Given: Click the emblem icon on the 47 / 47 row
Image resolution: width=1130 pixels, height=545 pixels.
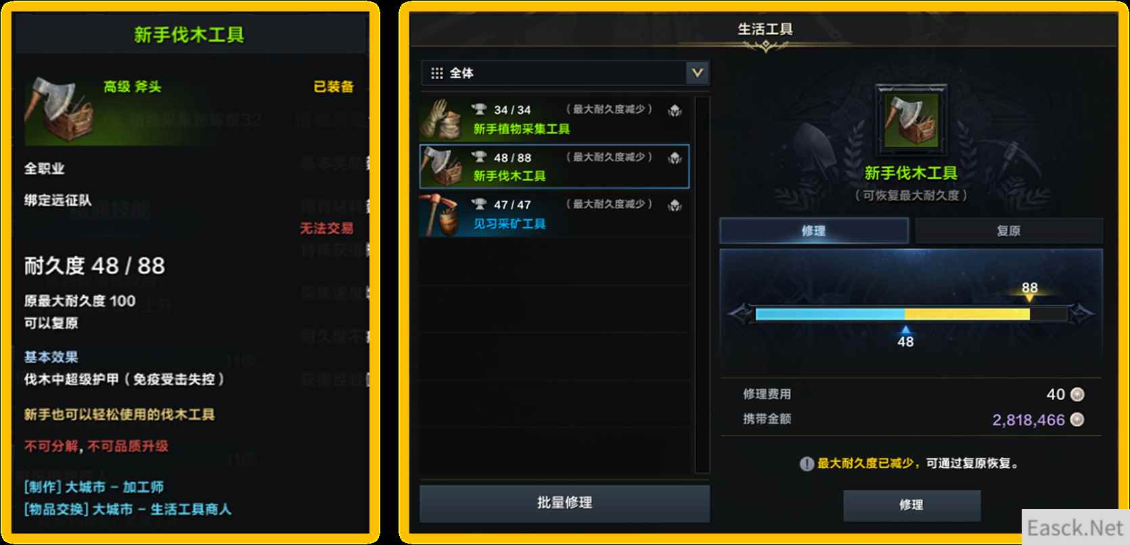Looking at the screenshot, I should point(675,206).
